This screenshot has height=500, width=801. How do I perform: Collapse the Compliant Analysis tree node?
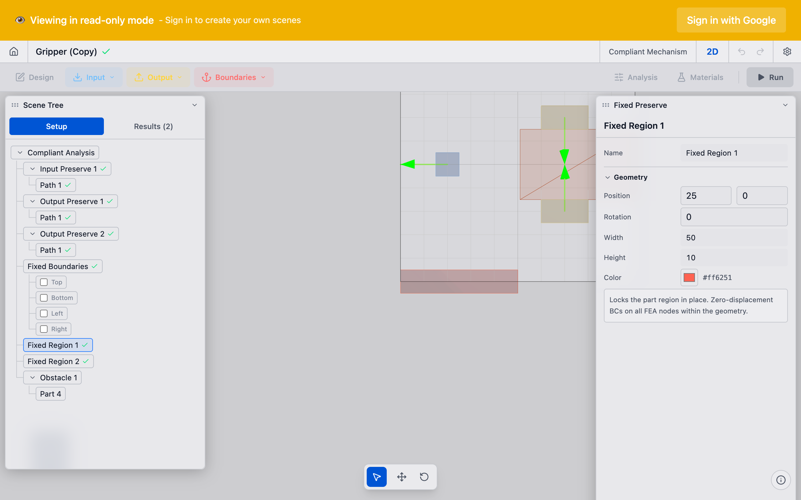pyautogui.click(x=20, y=152)
